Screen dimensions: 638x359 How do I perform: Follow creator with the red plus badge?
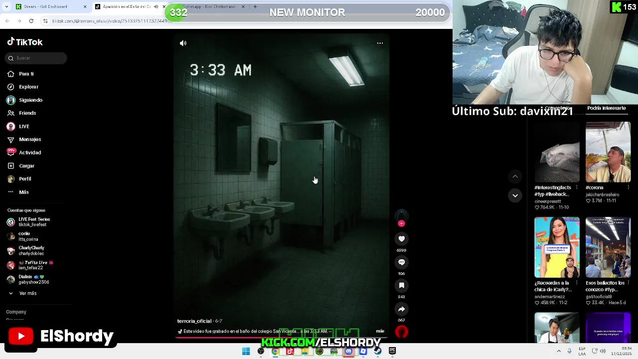[401, 223]
